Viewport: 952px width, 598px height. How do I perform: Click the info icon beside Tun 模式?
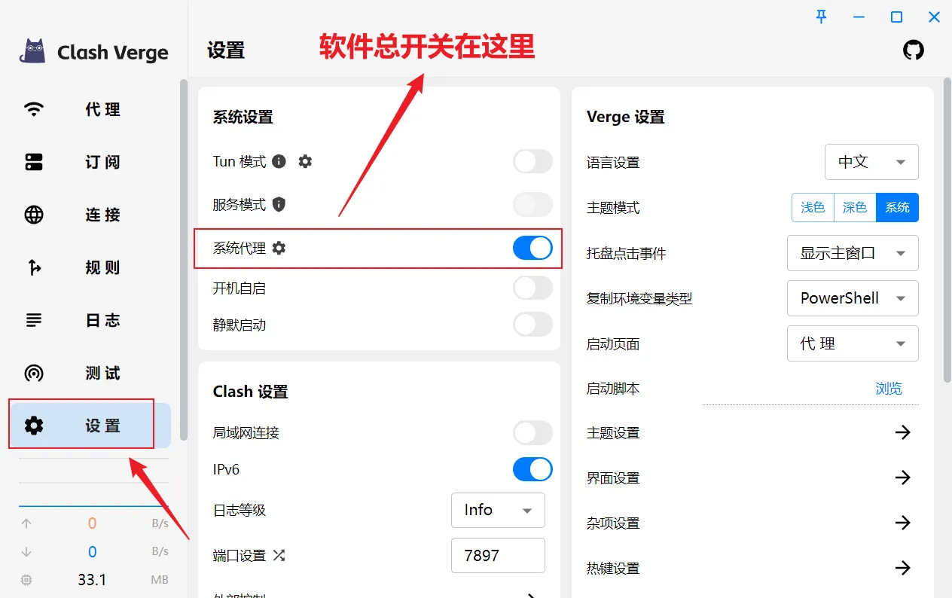tap(279, 161)
